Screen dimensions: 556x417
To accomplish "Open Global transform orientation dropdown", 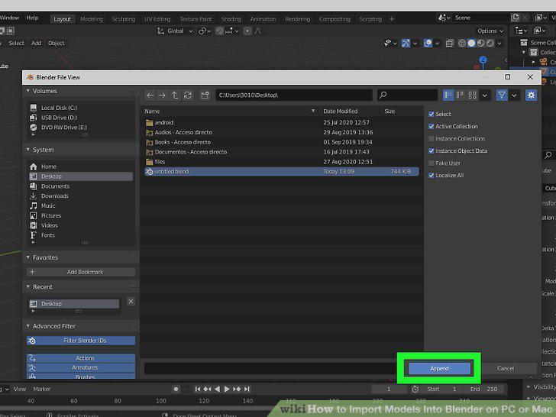I will (x=175, y=31).
